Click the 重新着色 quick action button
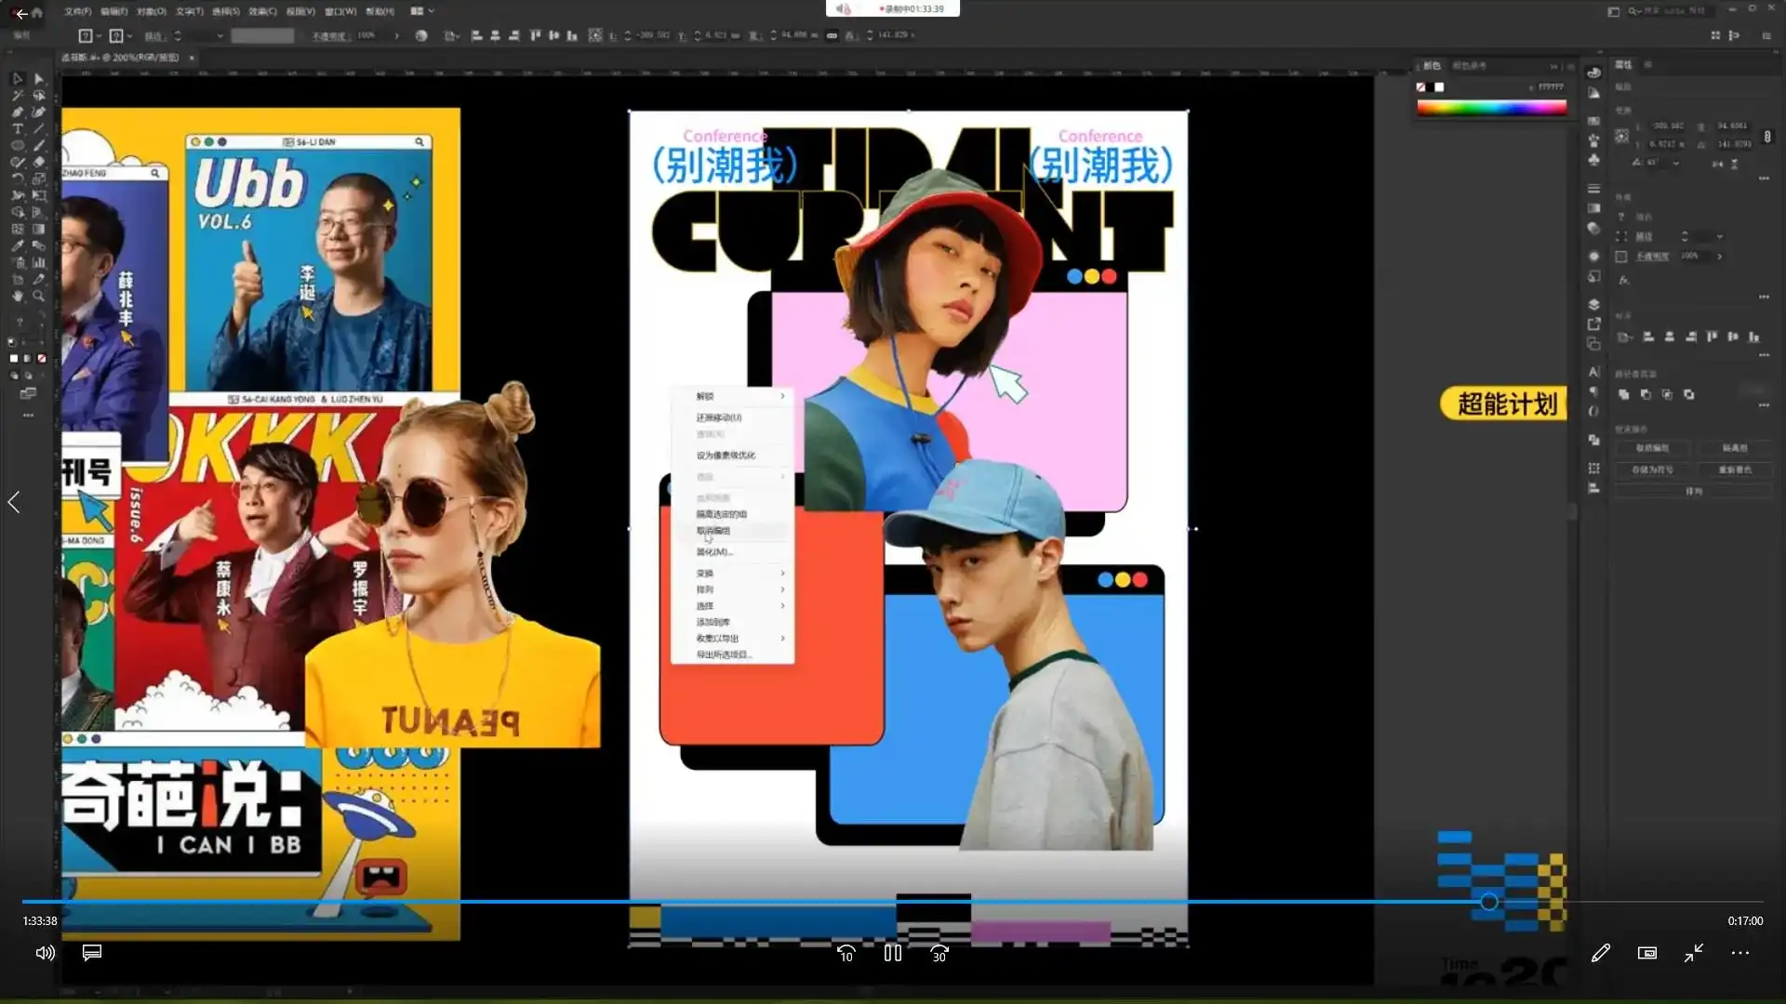The height and width of the screenshot is (1004, 1786). [x=1735, y=469]
